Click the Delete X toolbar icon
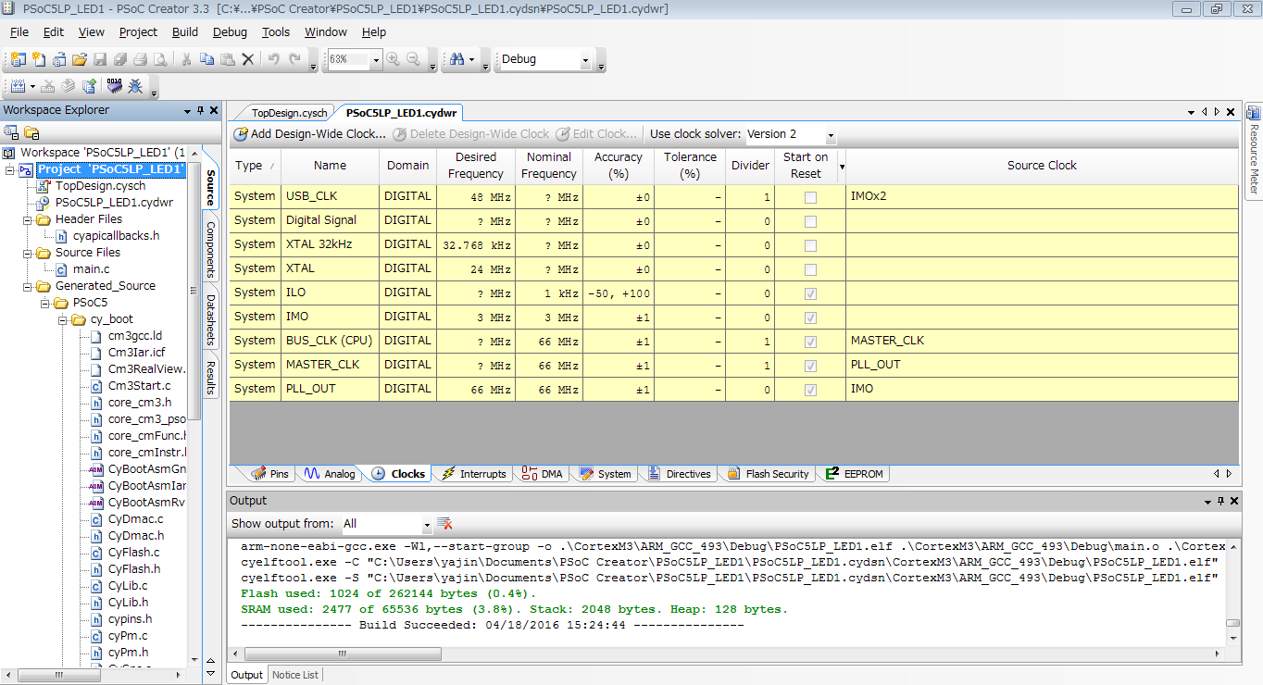 [x=248, y=59]
